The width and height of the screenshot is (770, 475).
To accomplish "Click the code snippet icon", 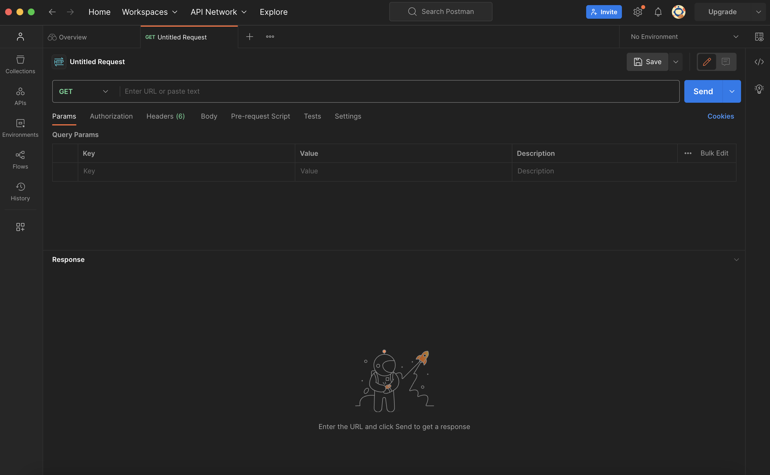I will click(x=759, y=62).
